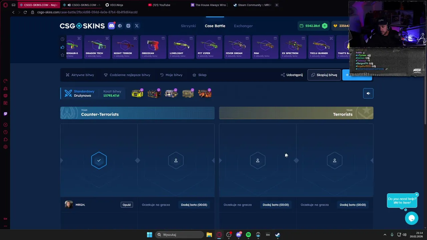This screenshot has height=240, width=427.
Task: Click the browser back arrow
Action: 13,12
